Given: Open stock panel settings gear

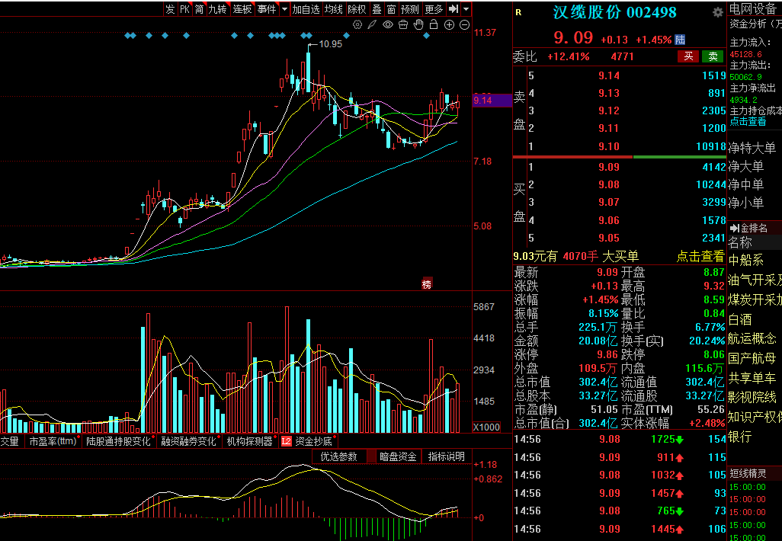Looking at the screenshot, I should [718, 12].
